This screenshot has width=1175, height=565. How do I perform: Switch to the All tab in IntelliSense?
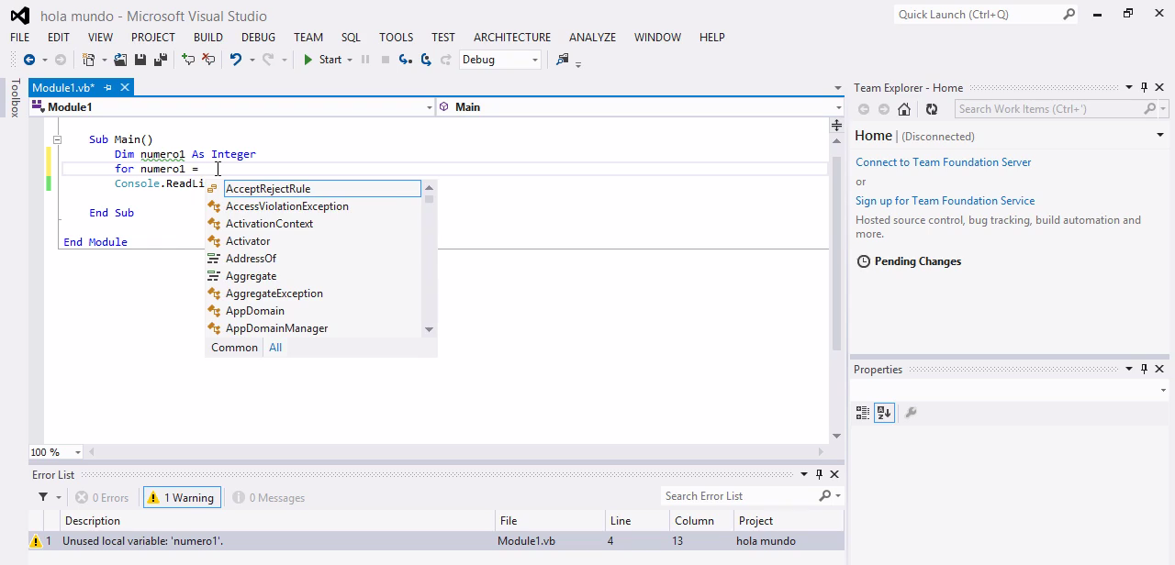[x=274, y=347]
